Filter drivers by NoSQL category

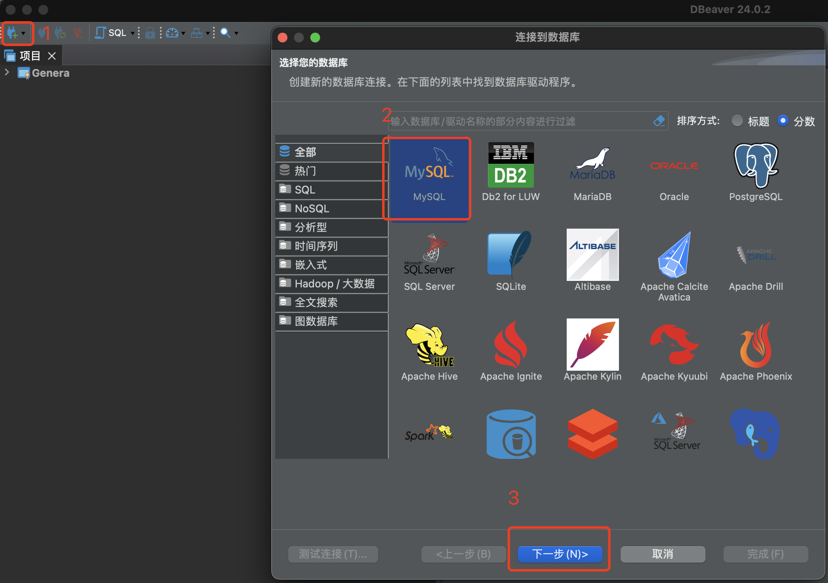click(332, 208)
